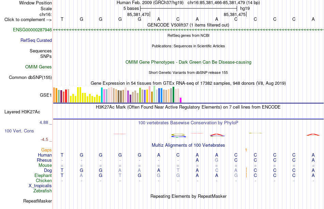Click the Gaps row label

pos(46,150)
